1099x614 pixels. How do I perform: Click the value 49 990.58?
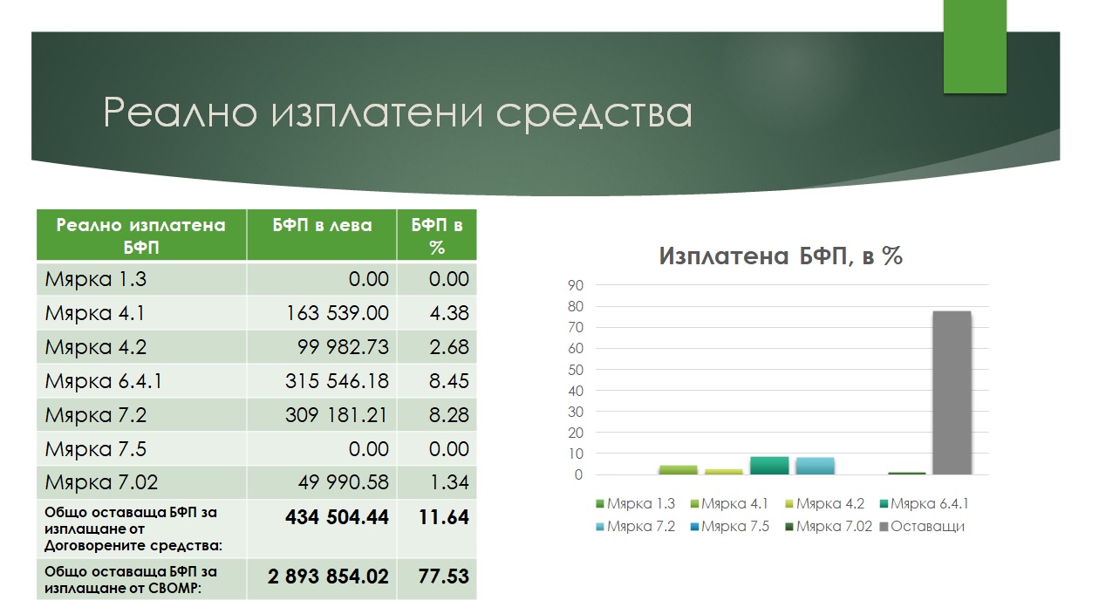pyautogui.click(x=342, y=482)
